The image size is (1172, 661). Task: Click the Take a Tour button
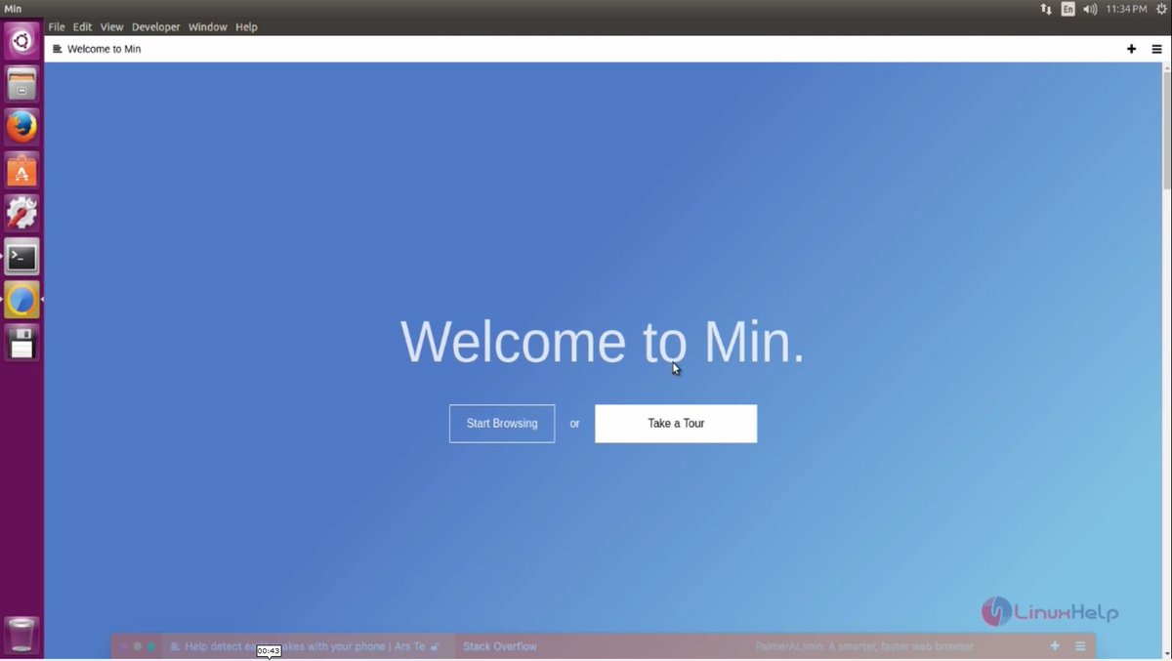point(676,424)
